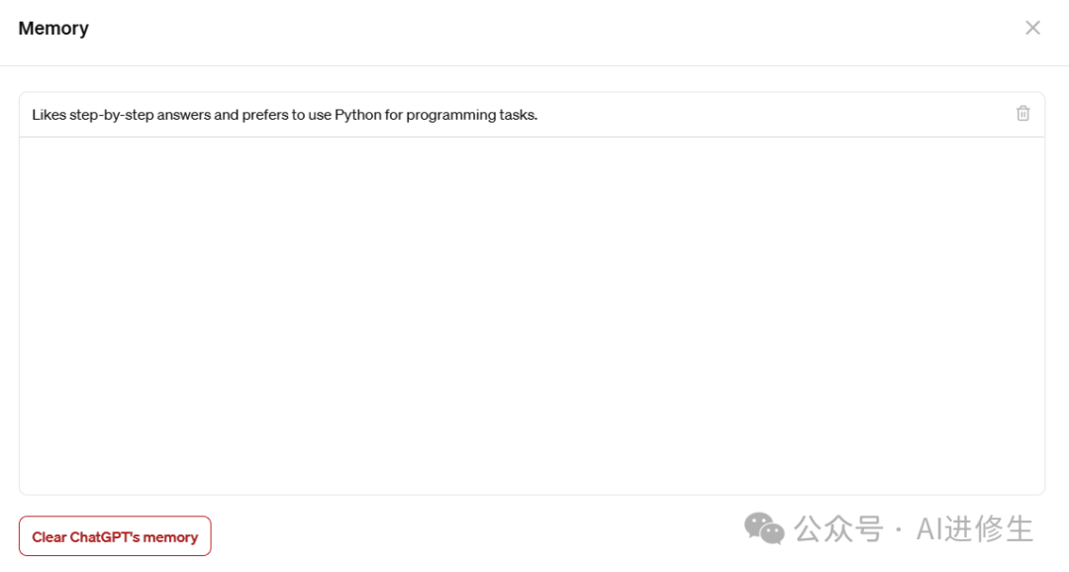Click the 'AI进修生' text in the watermark

tap(975, 529)
